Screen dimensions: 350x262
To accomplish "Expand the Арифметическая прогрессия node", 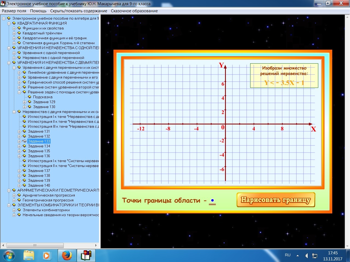I will pyautogui.click(x=14, y=195).
